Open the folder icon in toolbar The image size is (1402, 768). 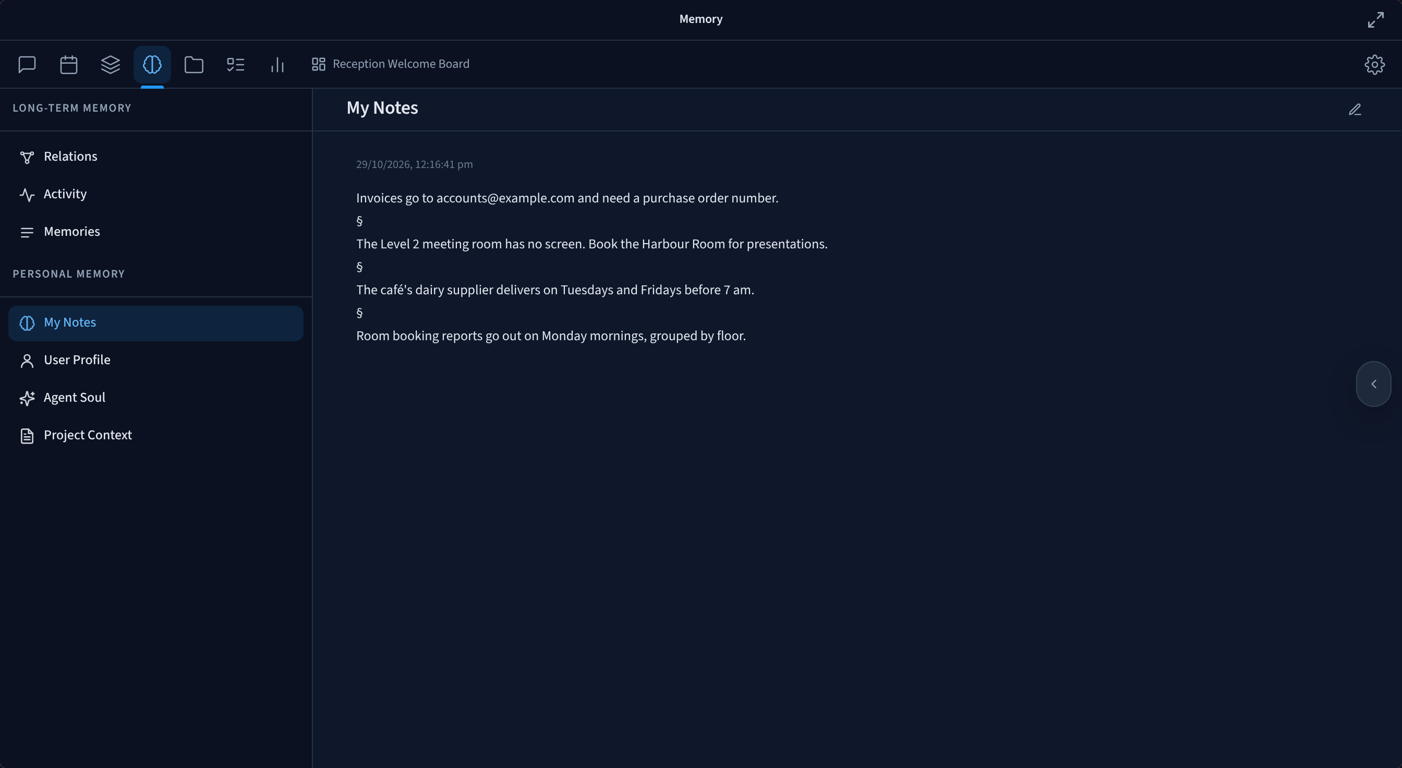point(194,65)
